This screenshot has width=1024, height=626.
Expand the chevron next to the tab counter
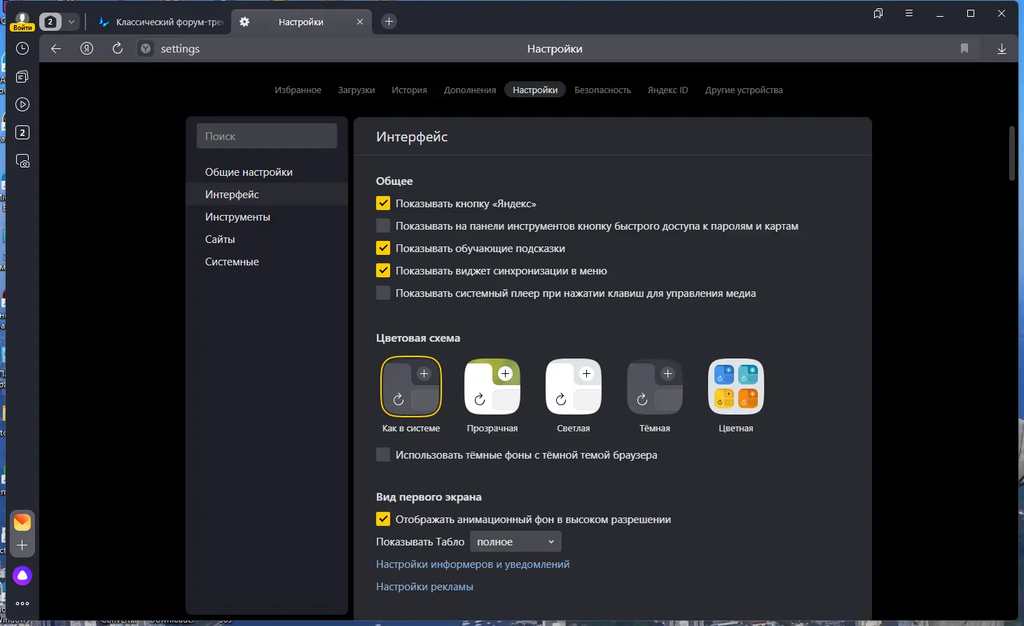point(71,22)
